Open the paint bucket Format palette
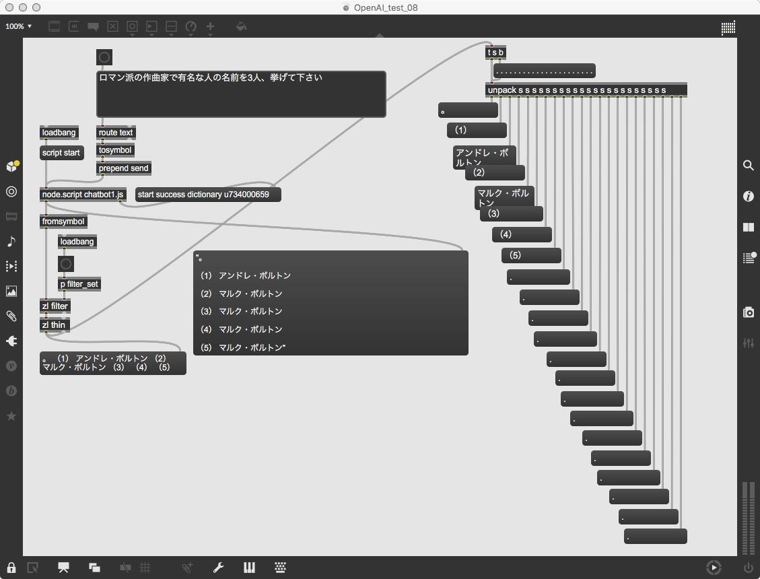The height and width of the screenshot is (579, 760). (x=241, y=27)
